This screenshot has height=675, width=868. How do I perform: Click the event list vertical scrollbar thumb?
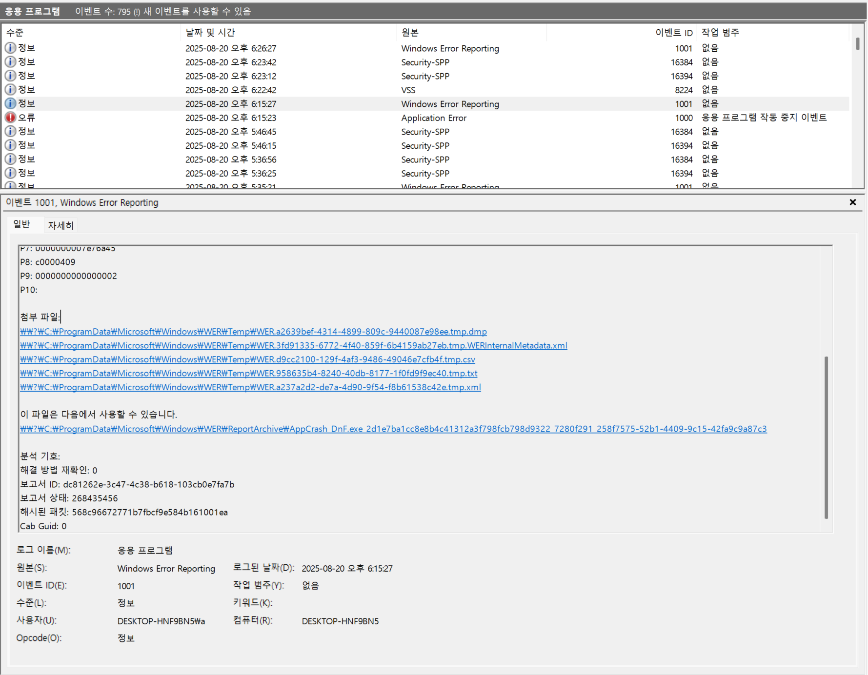(858, 43)
